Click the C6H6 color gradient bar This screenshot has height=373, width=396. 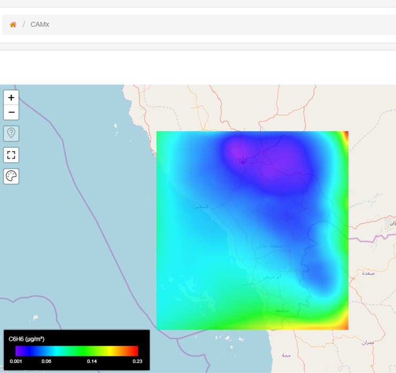click(77, 351)
